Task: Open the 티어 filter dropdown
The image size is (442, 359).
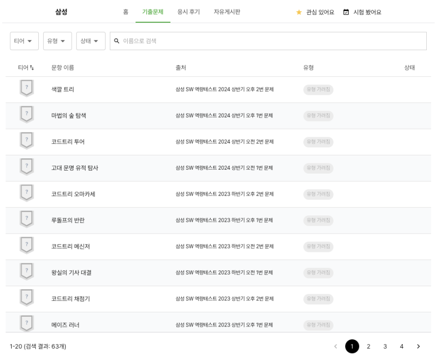Action: pos(24,41)
